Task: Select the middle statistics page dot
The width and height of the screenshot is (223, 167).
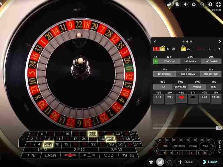Action: coord(187,41)
